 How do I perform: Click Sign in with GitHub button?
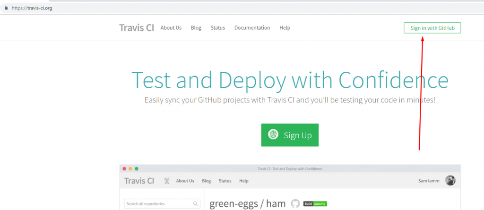pos(432,28)
